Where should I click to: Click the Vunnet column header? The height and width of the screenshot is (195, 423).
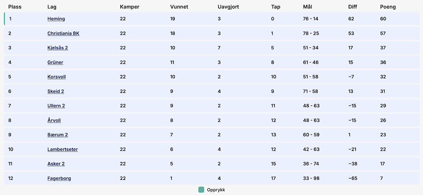coord(180,7)
